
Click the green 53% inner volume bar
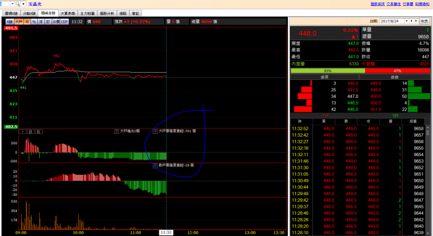click(x=328, y=71)
